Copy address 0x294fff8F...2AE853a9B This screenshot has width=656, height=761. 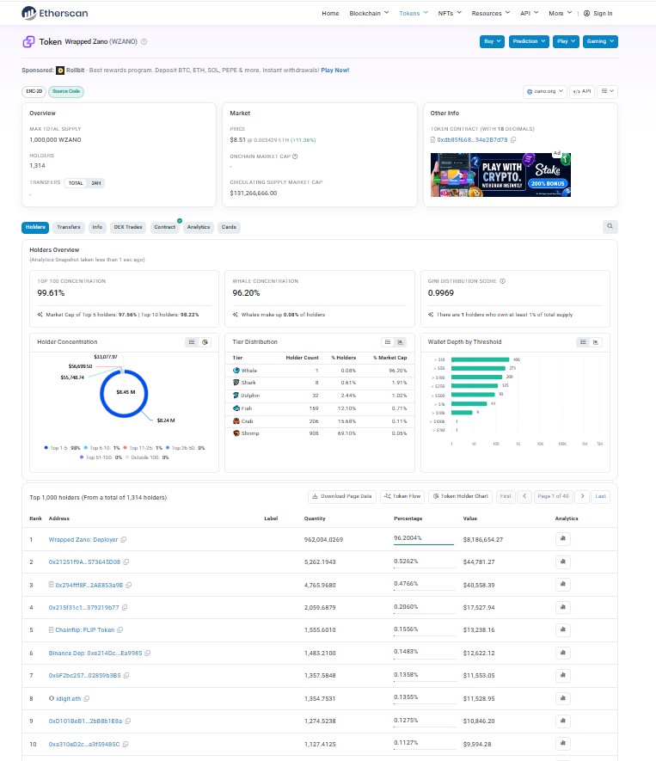click(x=129, y=586)
